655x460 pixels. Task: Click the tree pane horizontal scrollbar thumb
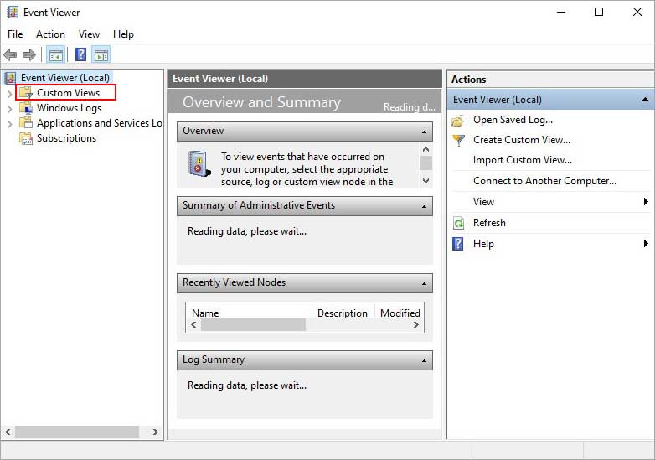click(x=77, y=432)
